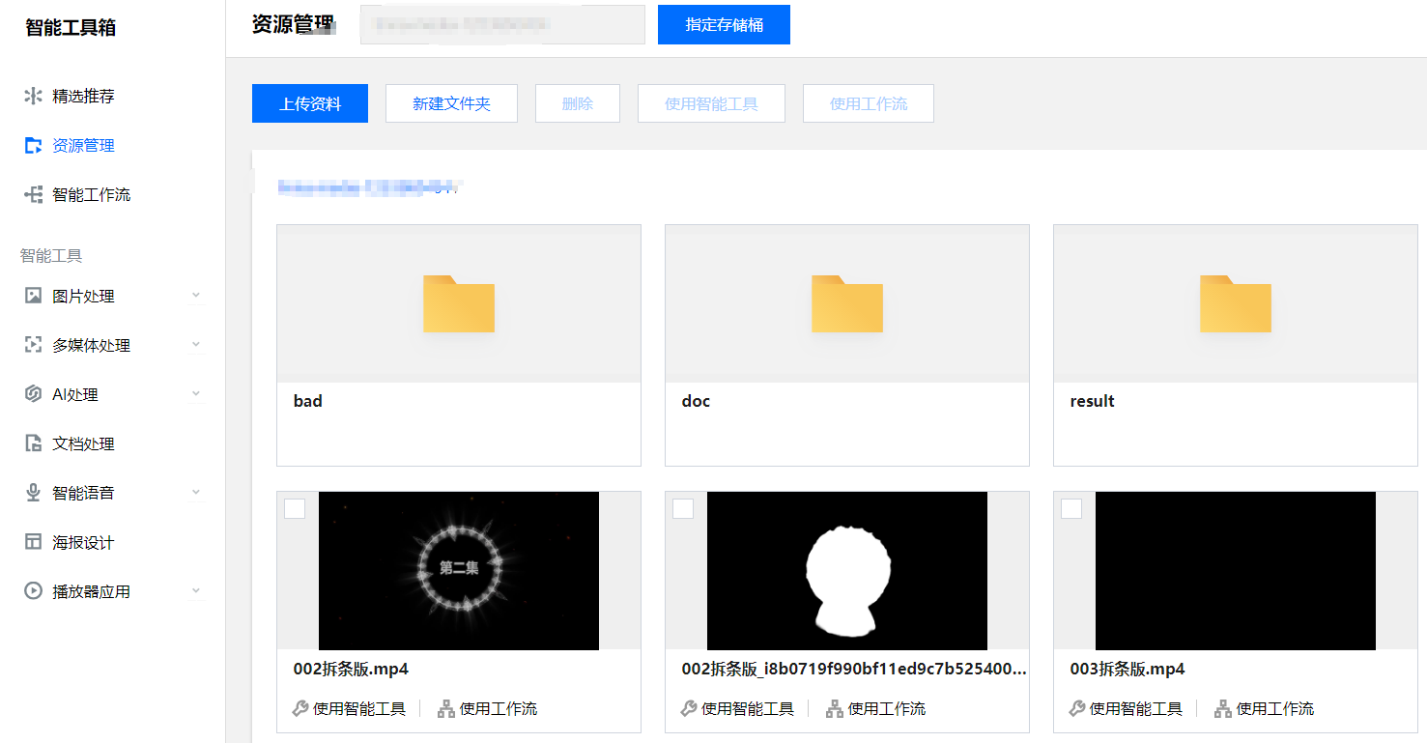
Task: Click the 删除 button
Action: [x=577, y=103]
